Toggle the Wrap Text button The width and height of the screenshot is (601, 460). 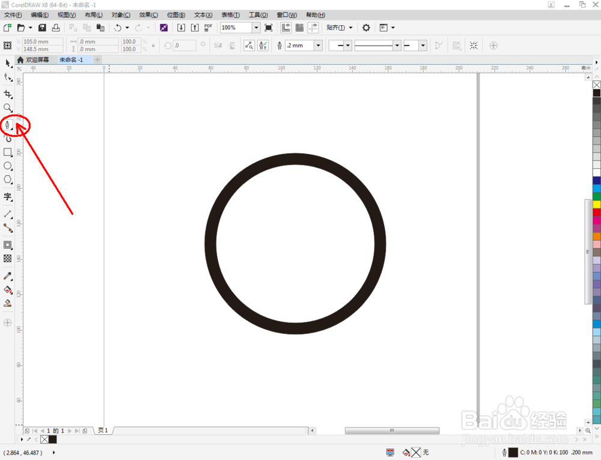[456, 45]
